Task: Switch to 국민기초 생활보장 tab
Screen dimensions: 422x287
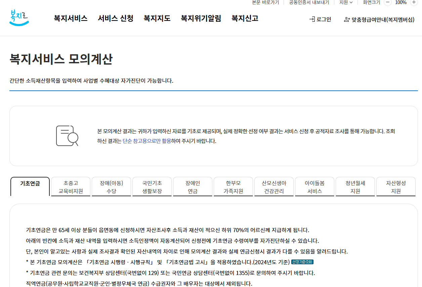Action: (152, 187)
